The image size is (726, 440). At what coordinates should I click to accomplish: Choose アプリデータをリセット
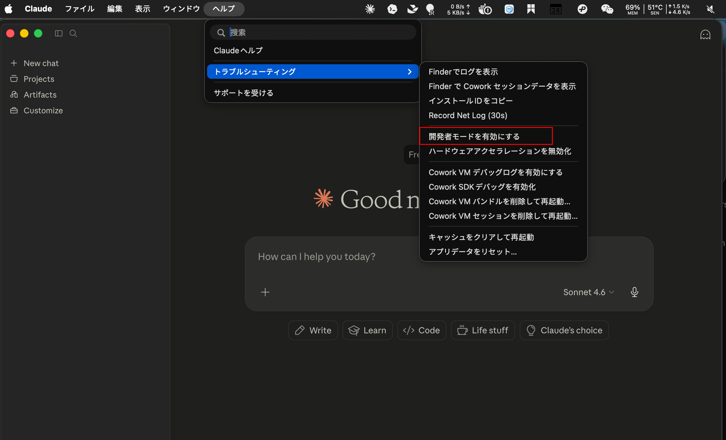(503, 252)
